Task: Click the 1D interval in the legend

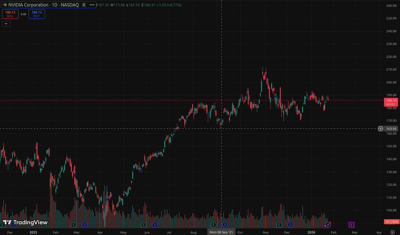Action: pyautogui.click(x=55, y=5)
